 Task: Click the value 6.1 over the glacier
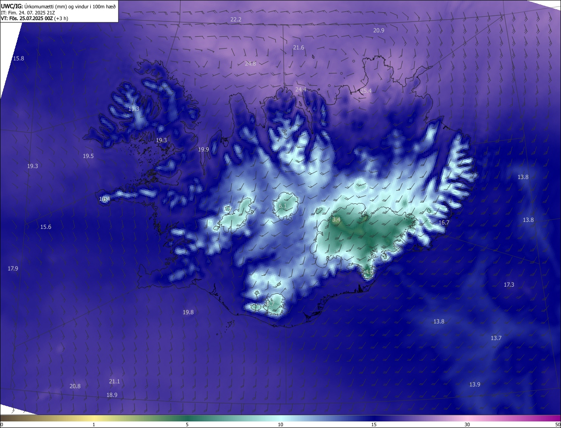[282, 206]
